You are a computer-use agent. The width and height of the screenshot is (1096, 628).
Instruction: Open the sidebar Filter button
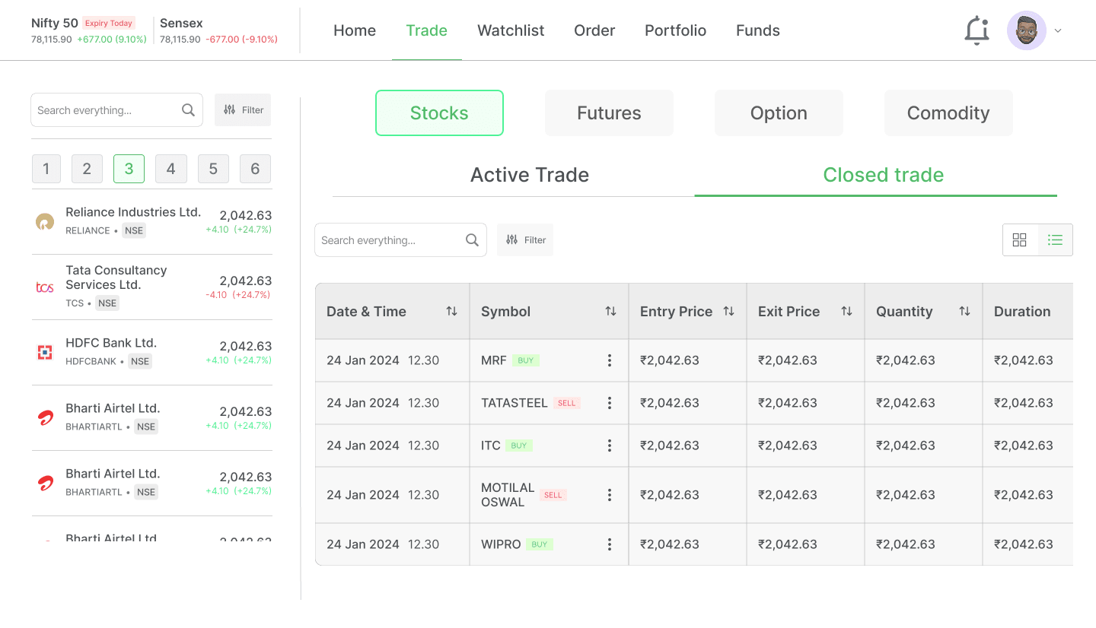[x=243, y=110]
